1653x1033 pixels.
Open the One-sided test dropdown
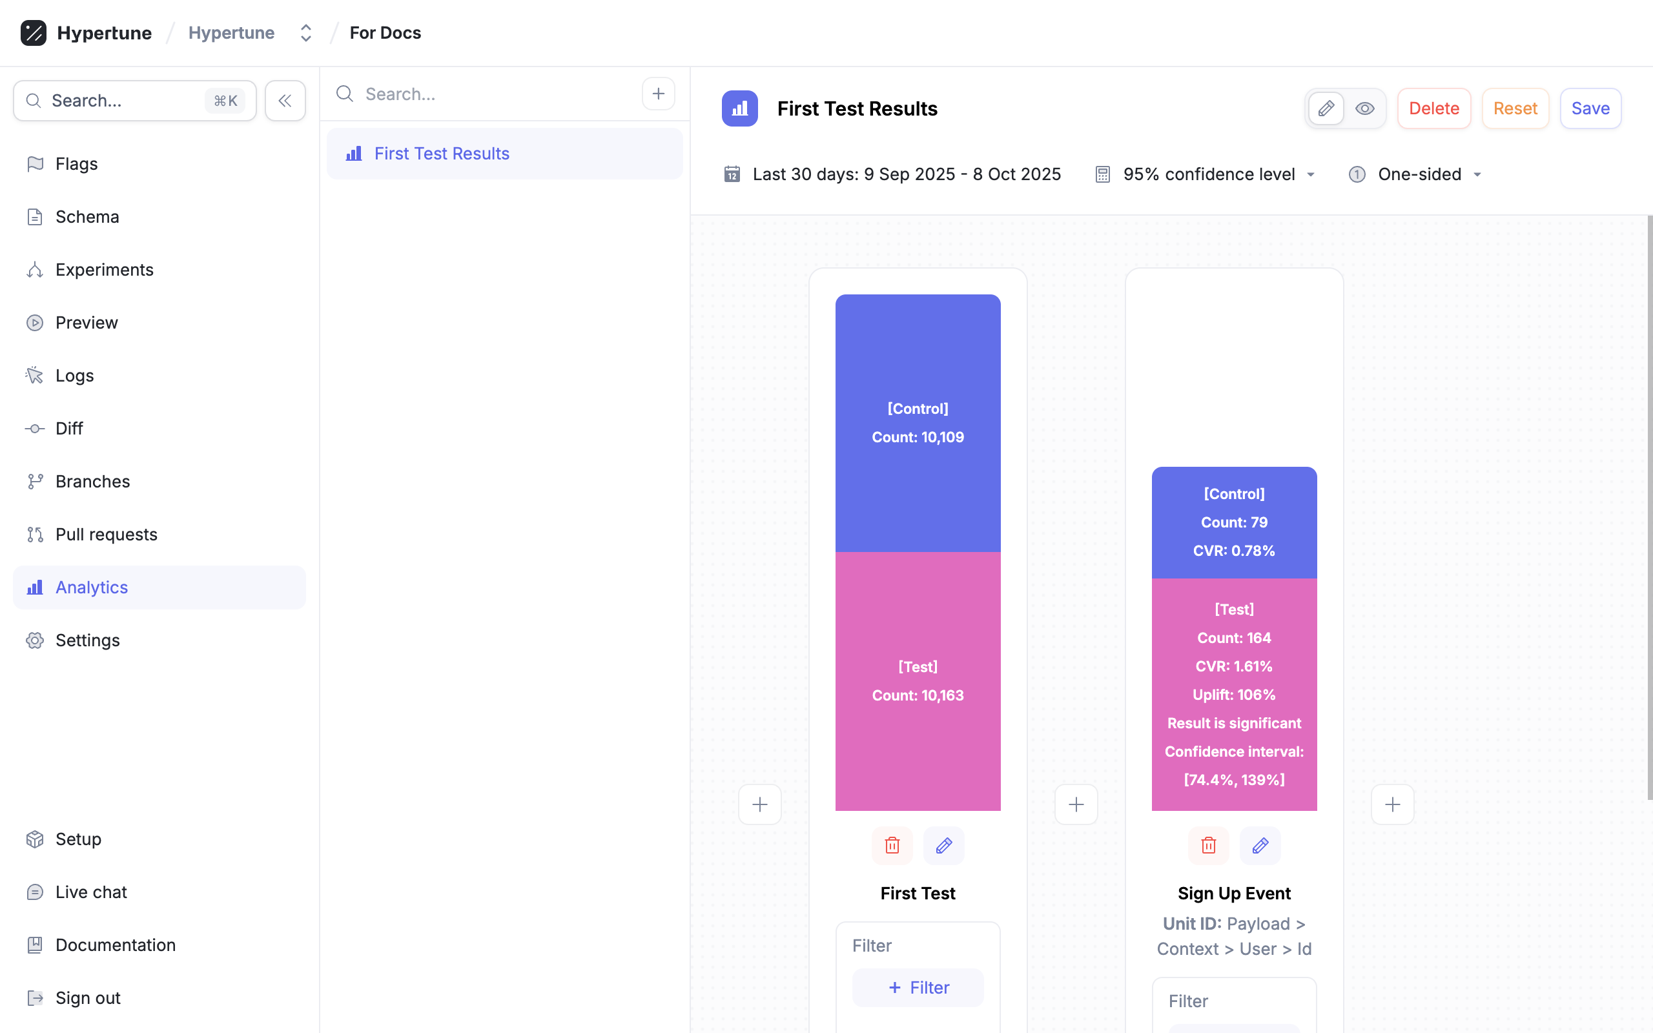1428,174
